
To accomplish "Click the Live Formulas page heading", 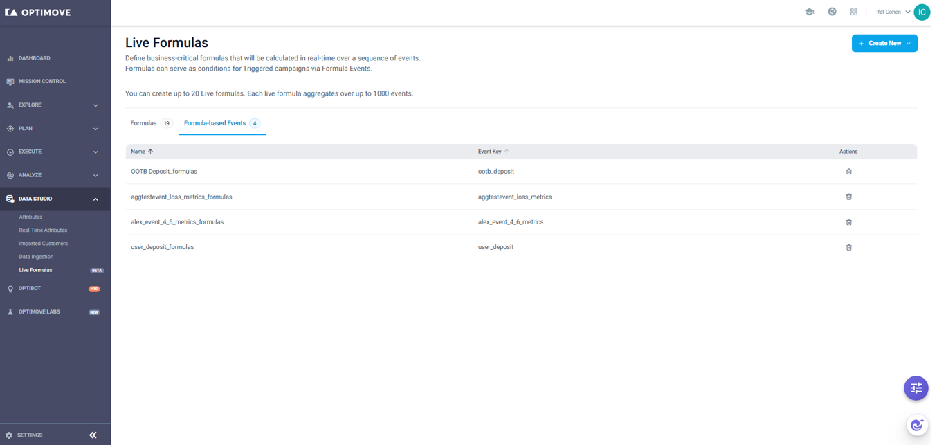I will click(x=167, y=43).
